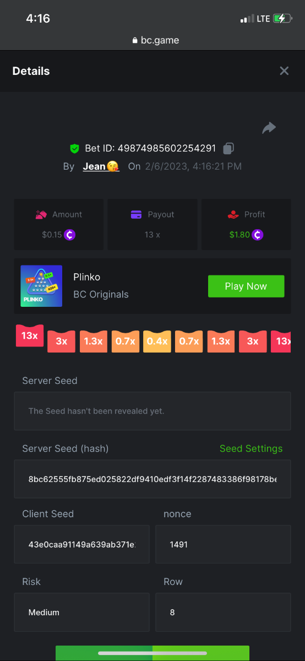Click the first 3x multiplier chip
This screenshot has width=305, height=661.
pos(61,342)
